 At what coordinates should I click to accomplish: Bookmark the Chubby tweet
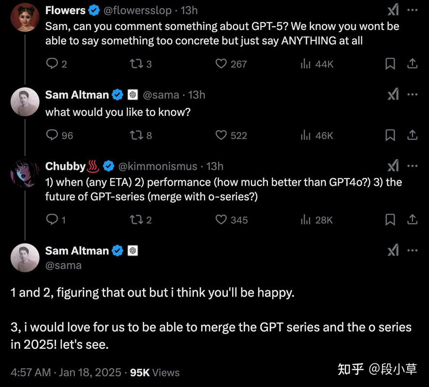[x=390, y=220]
